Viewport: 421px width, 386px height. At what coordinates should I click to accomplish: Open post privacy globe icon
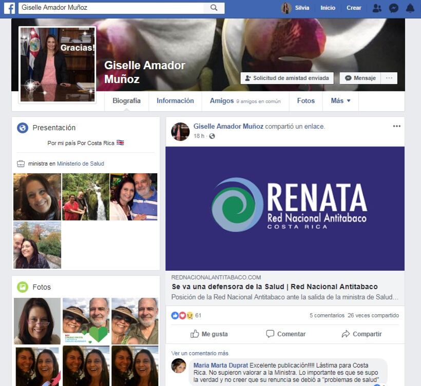212,136
